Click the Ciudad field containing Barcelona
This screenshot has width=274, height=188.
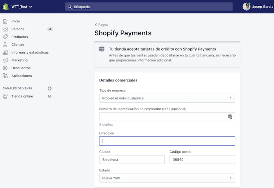coord(132,159)
